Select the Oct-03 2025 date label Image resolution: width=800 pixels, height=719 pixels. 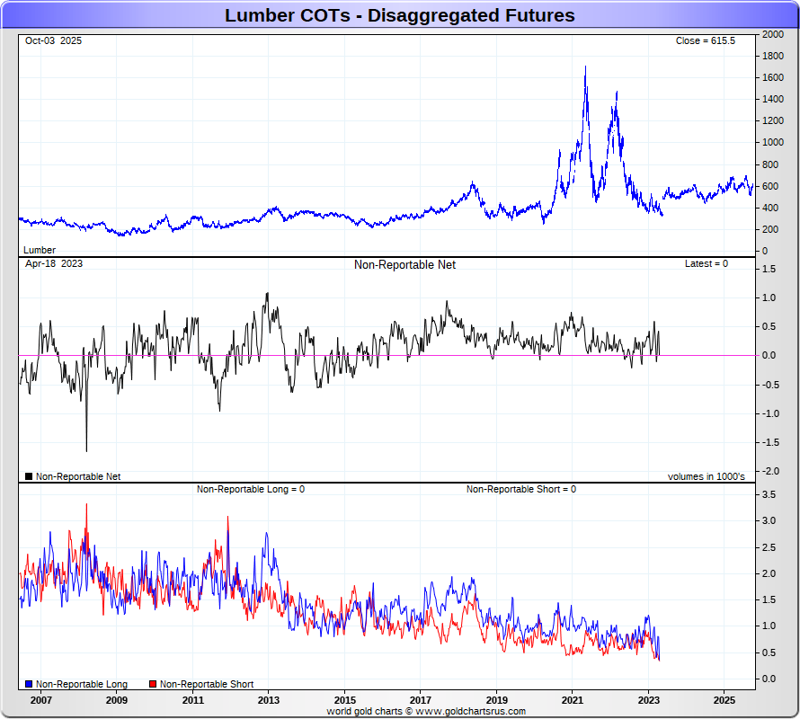pyautogui.click(x=53, y=41)
